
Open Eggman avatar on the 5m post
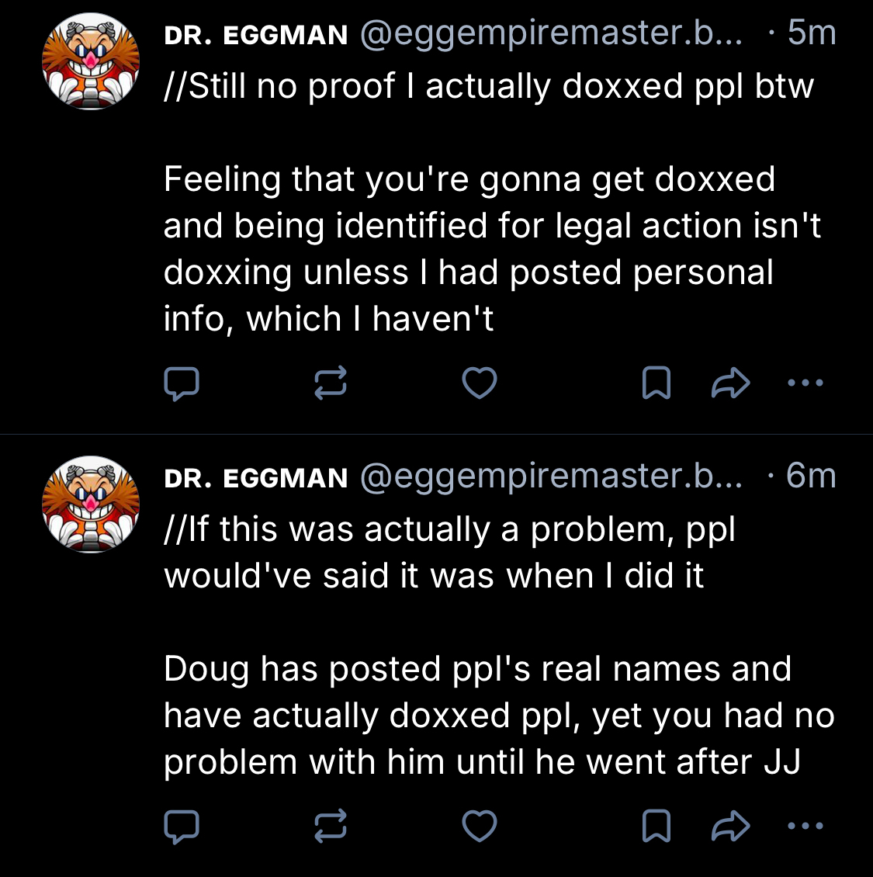(x=91, y=61)
